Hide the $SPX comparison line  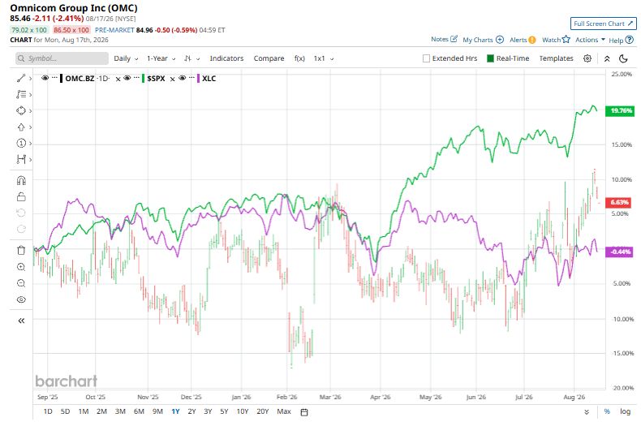(x=127, y=78)
